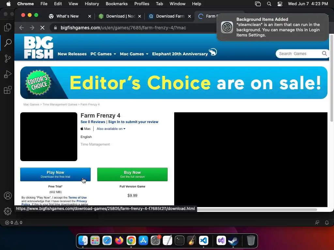Close the Download Farm tab
Screen dimensions: 334x250
coord(190,16)
